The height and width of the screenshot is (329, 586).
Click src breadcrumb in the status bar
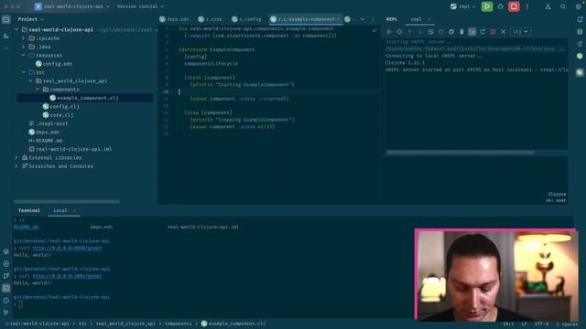[x=82, y=324]
